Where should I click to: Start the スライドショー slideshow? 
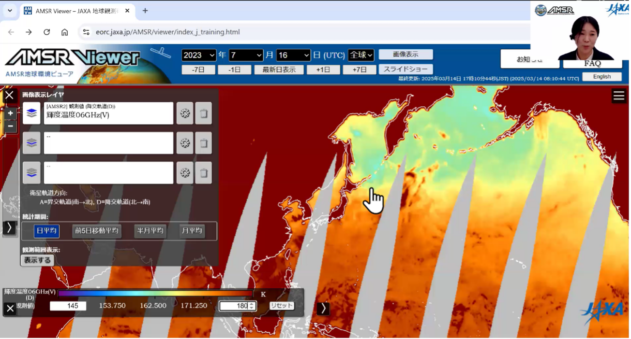click(406, 70)
